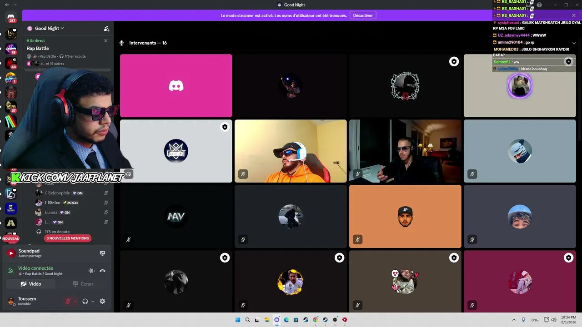Image resolution: width=582 pixels, height=327 pixels.
Task: Open the server with the 15 badge
Action: pyautogui.click(x=11, y=49)
